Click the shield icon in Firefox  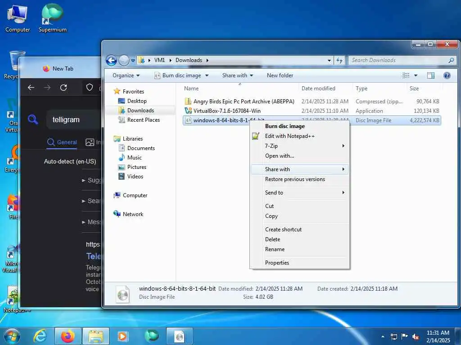click(90, 87)
